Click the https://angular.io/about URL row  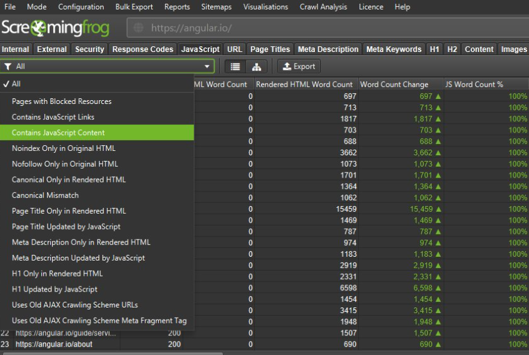click(x=54, y=344)
